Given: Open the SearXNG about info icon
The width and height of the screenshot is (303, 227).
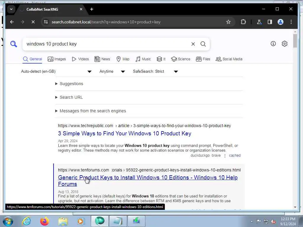Looking at the screenshot, I should pyautogui.click(x=273, y=44).
